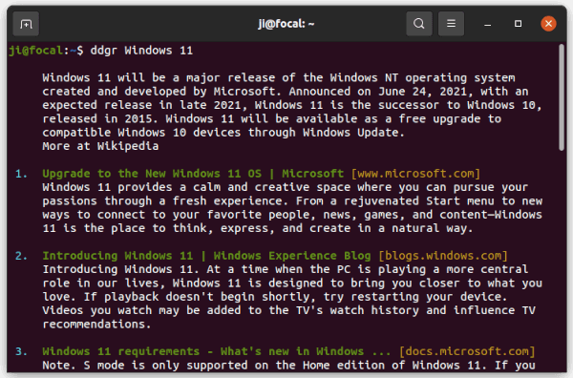Click the 'More at Wikipedia' line
The image size is (573, 378).
click(100, 146)
